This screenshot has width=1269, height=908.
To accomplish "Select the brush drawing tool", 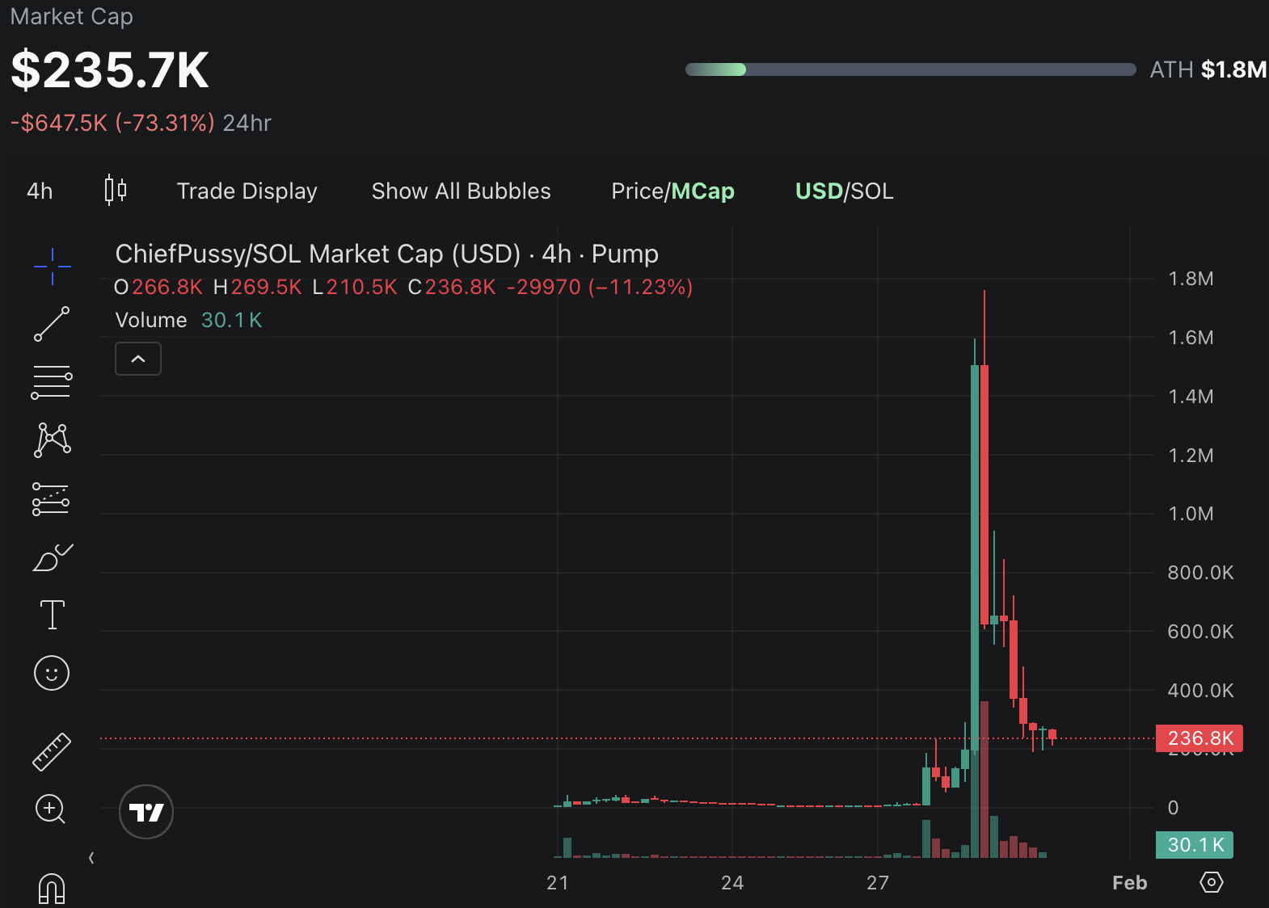I will tap(52, 557).
